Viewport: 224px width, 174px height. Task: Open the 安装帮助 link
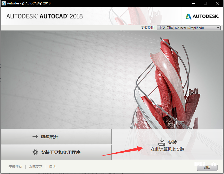15,167
